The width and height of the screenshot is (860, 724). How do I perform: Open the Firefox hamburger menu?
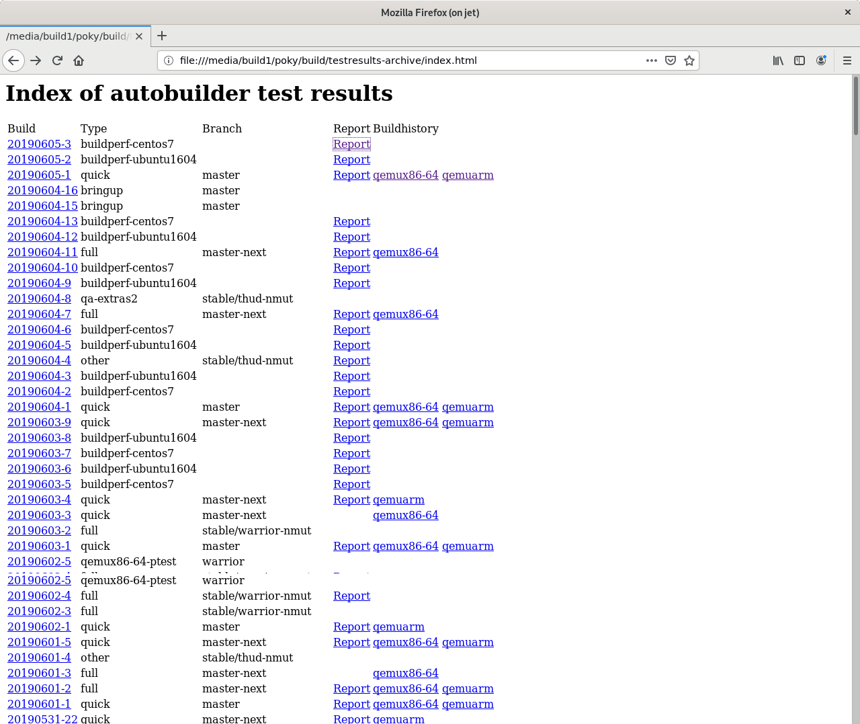tap(847, 61)
